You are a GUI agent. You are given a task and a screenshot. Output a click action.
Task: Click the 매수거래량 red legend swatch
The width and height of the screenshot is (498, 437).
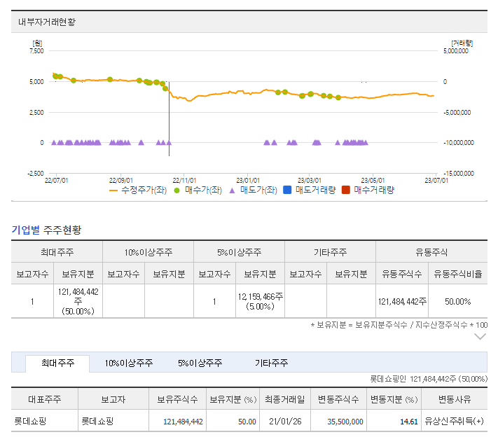click(345, 190)
